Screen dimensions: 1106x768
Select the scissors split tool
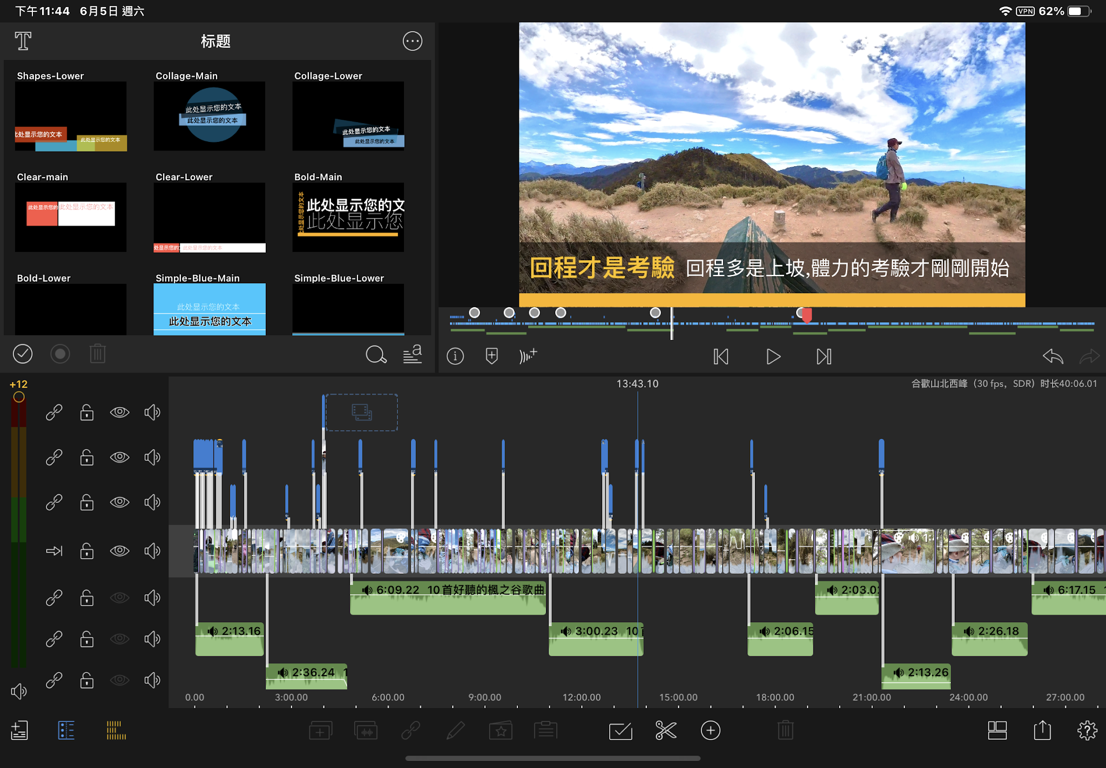click(x=665, y=731)
